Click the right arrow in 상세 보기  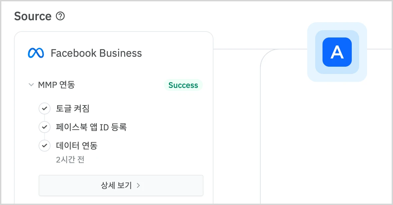click(138, 186)
